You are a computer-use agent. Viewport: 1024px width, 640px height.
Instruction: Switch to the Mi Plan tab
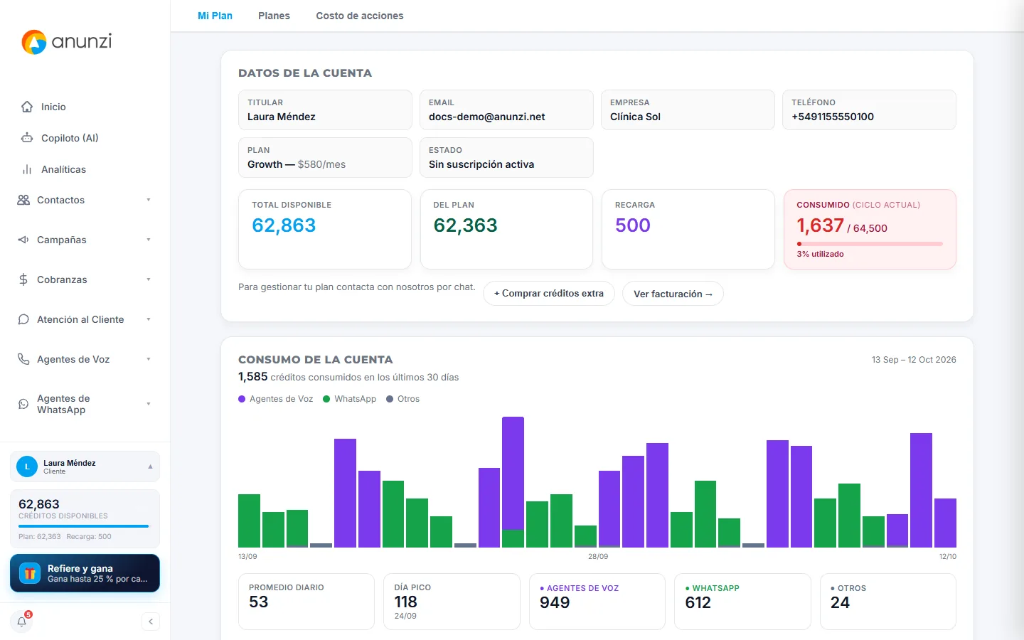point(215,16)
